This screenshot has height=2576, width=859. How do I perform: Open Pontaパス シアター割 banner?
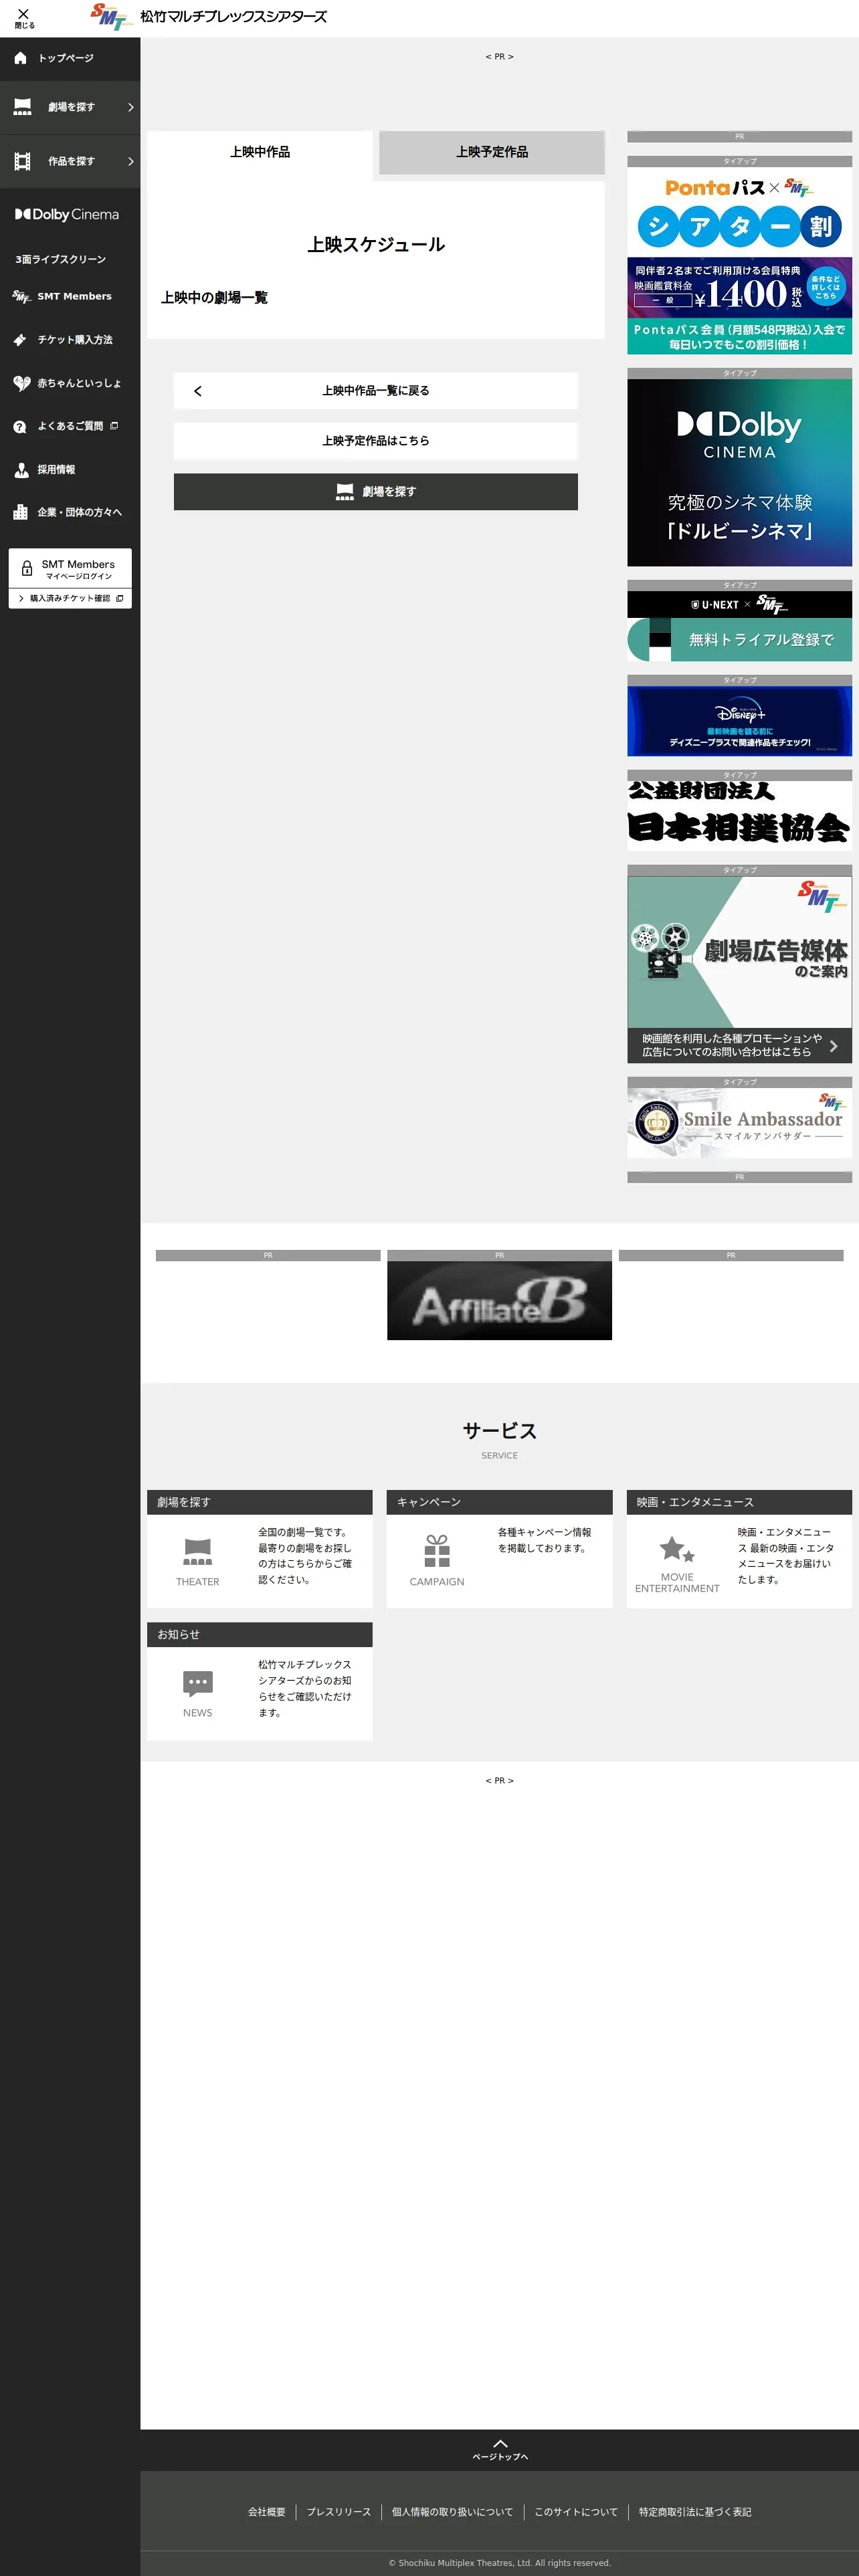(x=740, y=260)
